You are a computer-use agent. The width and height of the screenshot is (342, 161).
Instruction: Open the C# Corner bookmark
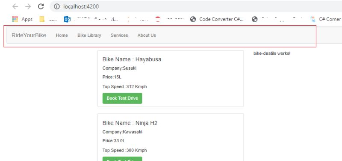(326, 19)
